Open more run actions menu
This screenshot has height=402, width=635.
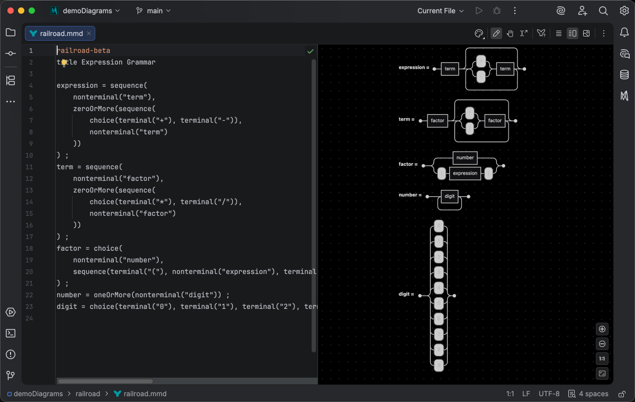coord(514,11)
